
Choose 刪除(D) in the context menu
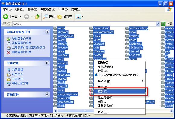(x=119, y=102)
